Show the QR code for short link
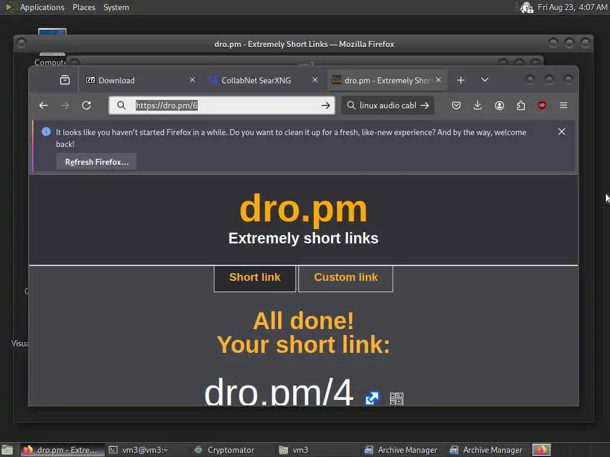This screenshot has width=610, height=457. tap(396, 399)
